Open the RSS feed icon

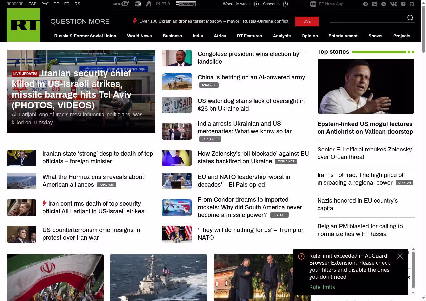pyautogui.click(x=375, y=4)
